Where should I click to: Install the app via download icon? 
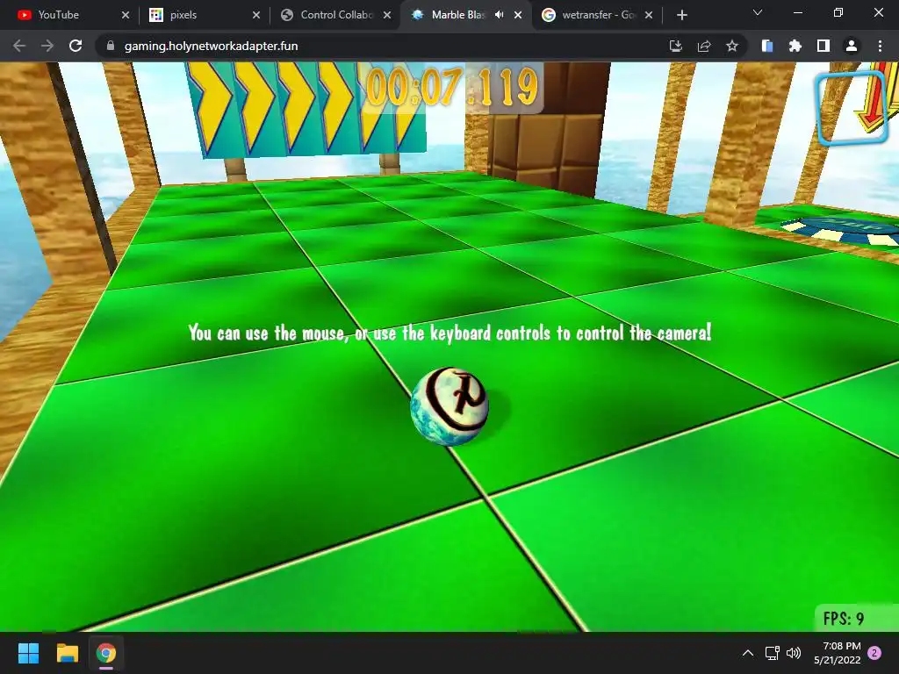click(676, 46)
